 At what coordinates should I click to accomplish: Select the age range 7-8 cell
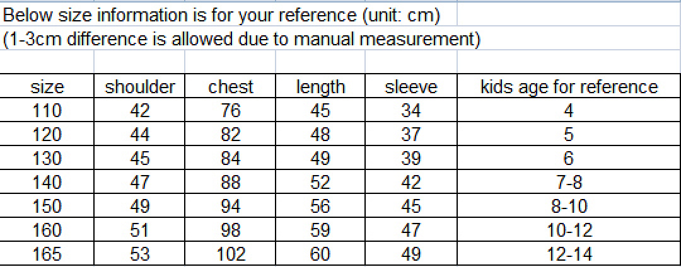pyautogui.click(x=569, y=183)
